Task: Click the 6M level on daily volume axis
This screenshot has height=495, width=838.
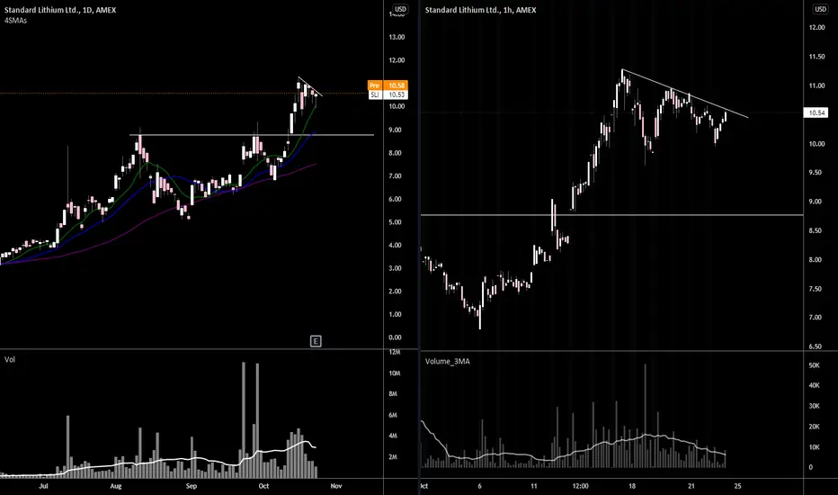Action: [x=393, y=415]
